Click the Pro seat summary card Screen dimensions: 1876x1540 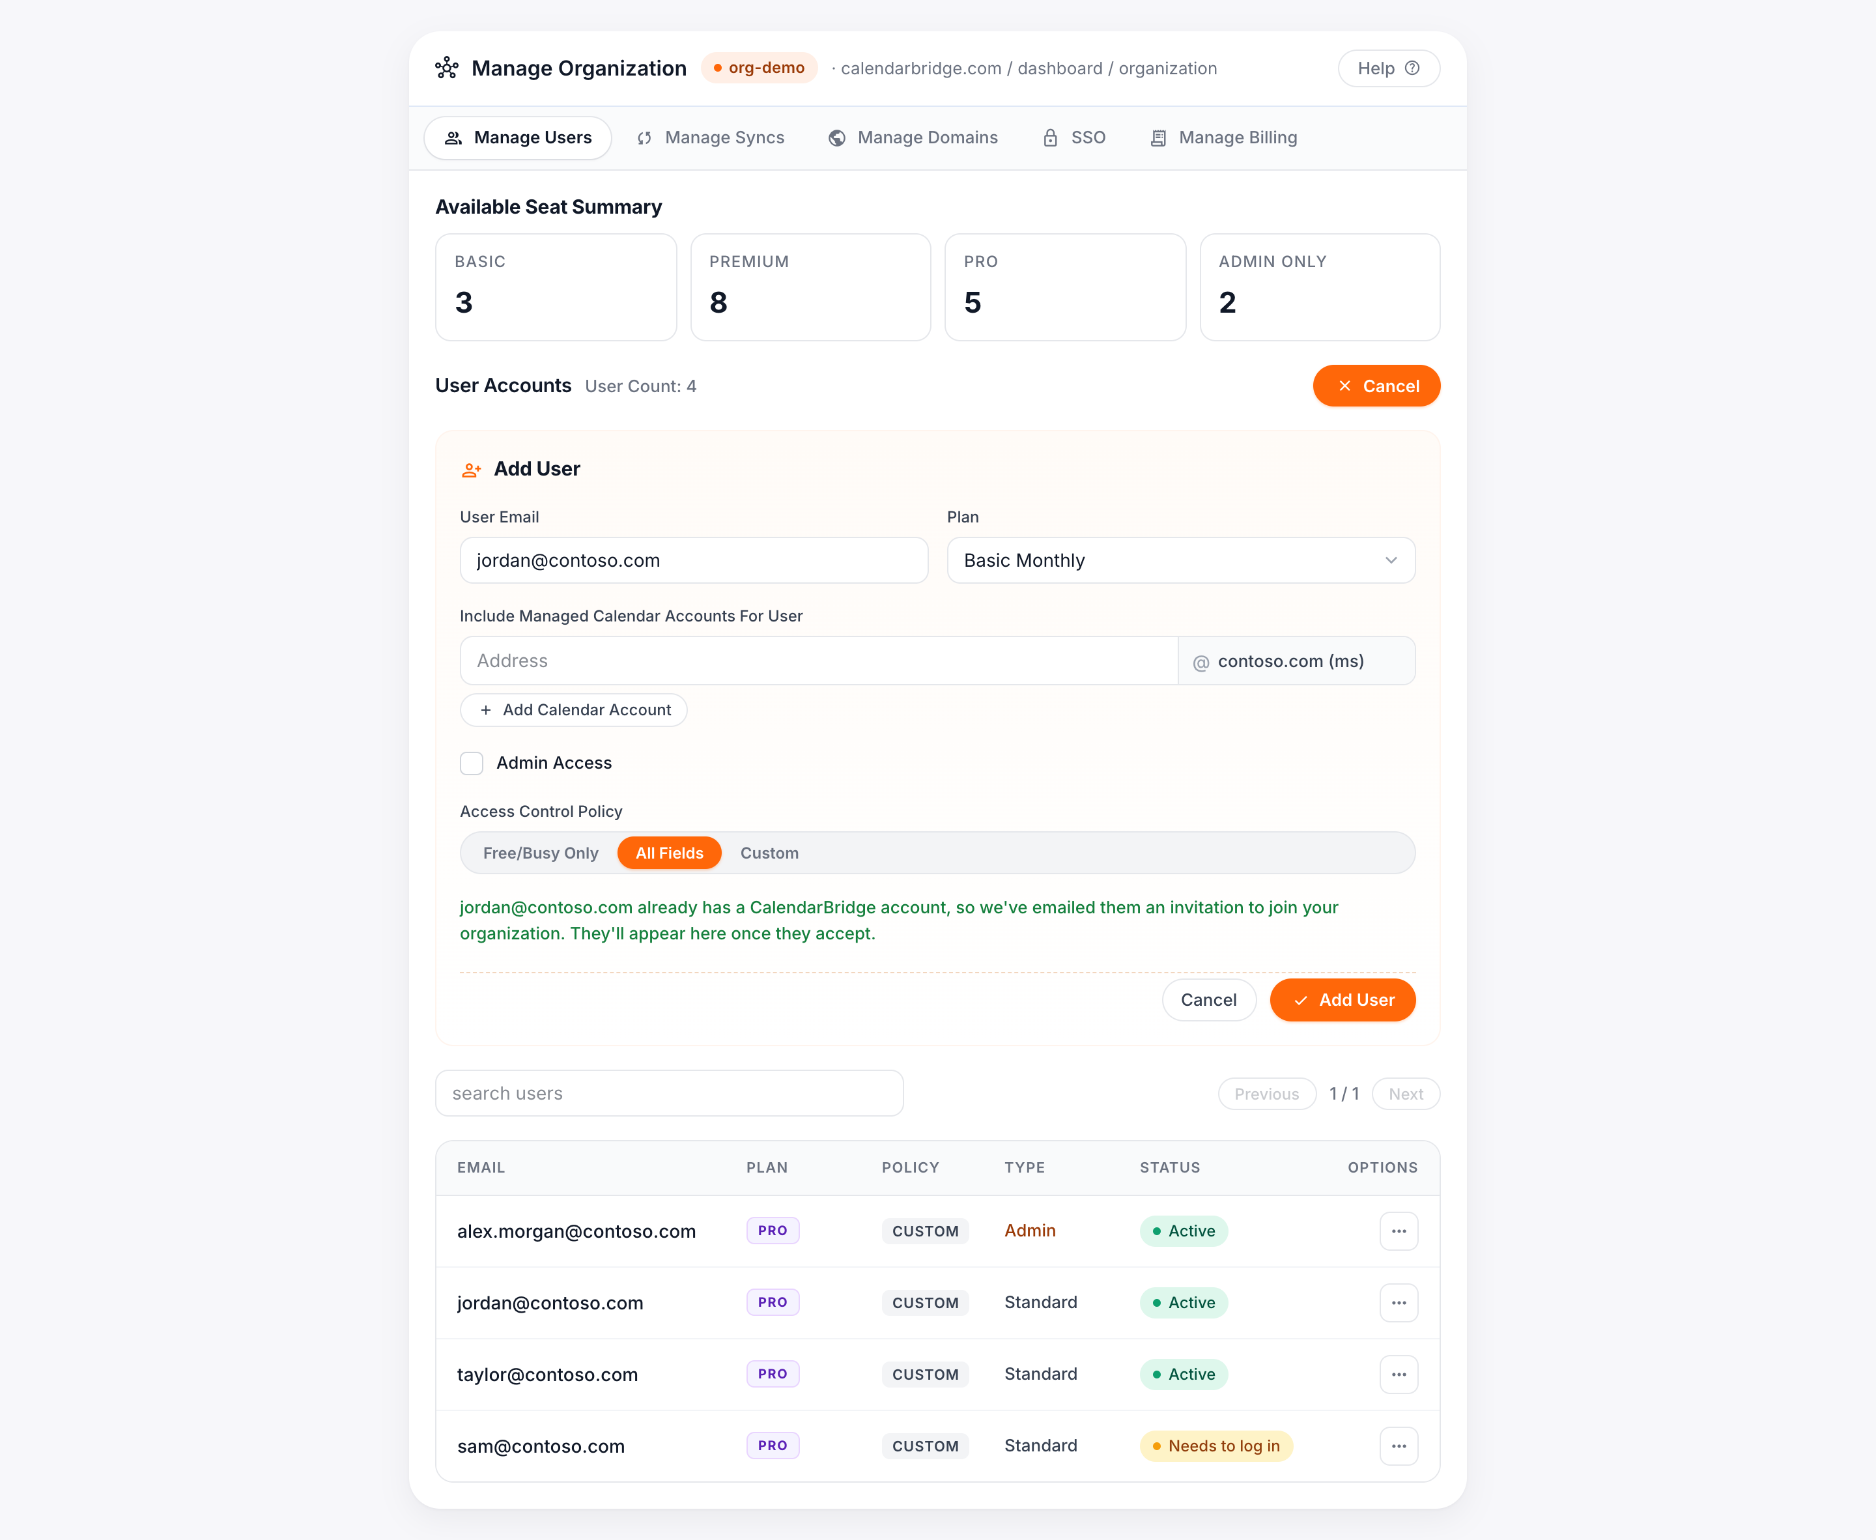(x=1065, y=287)
